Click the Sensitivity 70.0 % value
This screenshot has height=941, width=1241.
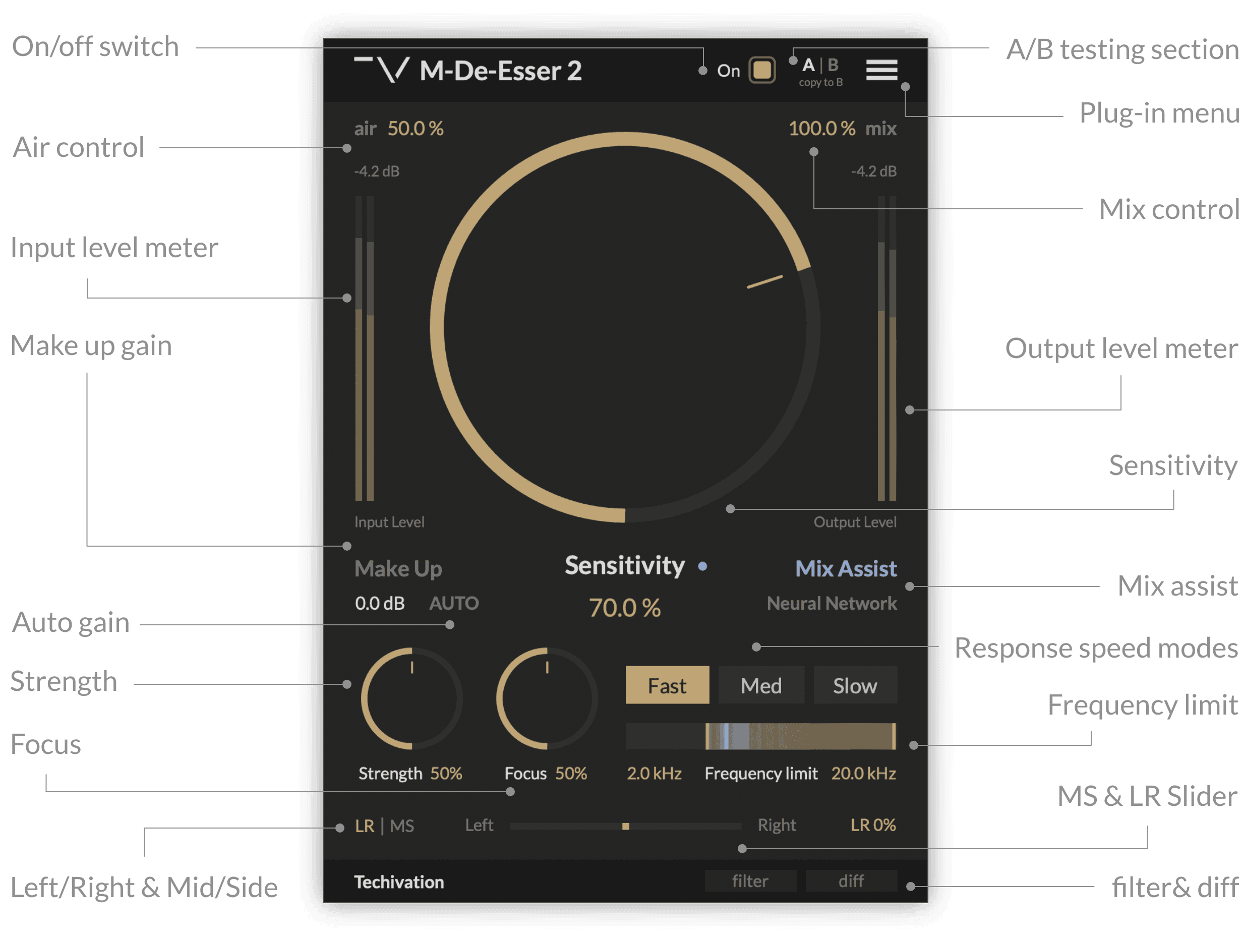point(624,608)
